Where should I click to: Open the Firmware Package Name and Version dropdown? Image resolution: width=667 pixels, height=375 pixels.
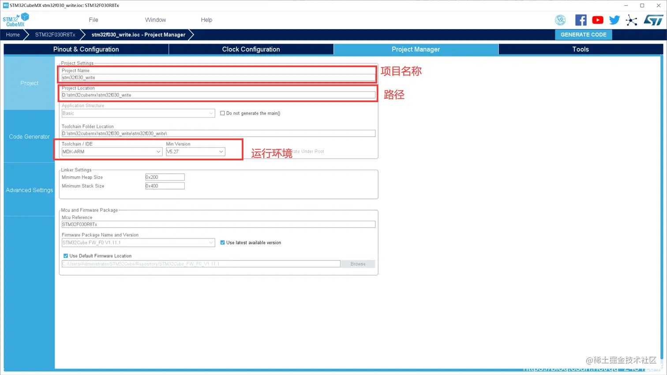[138, 242]
